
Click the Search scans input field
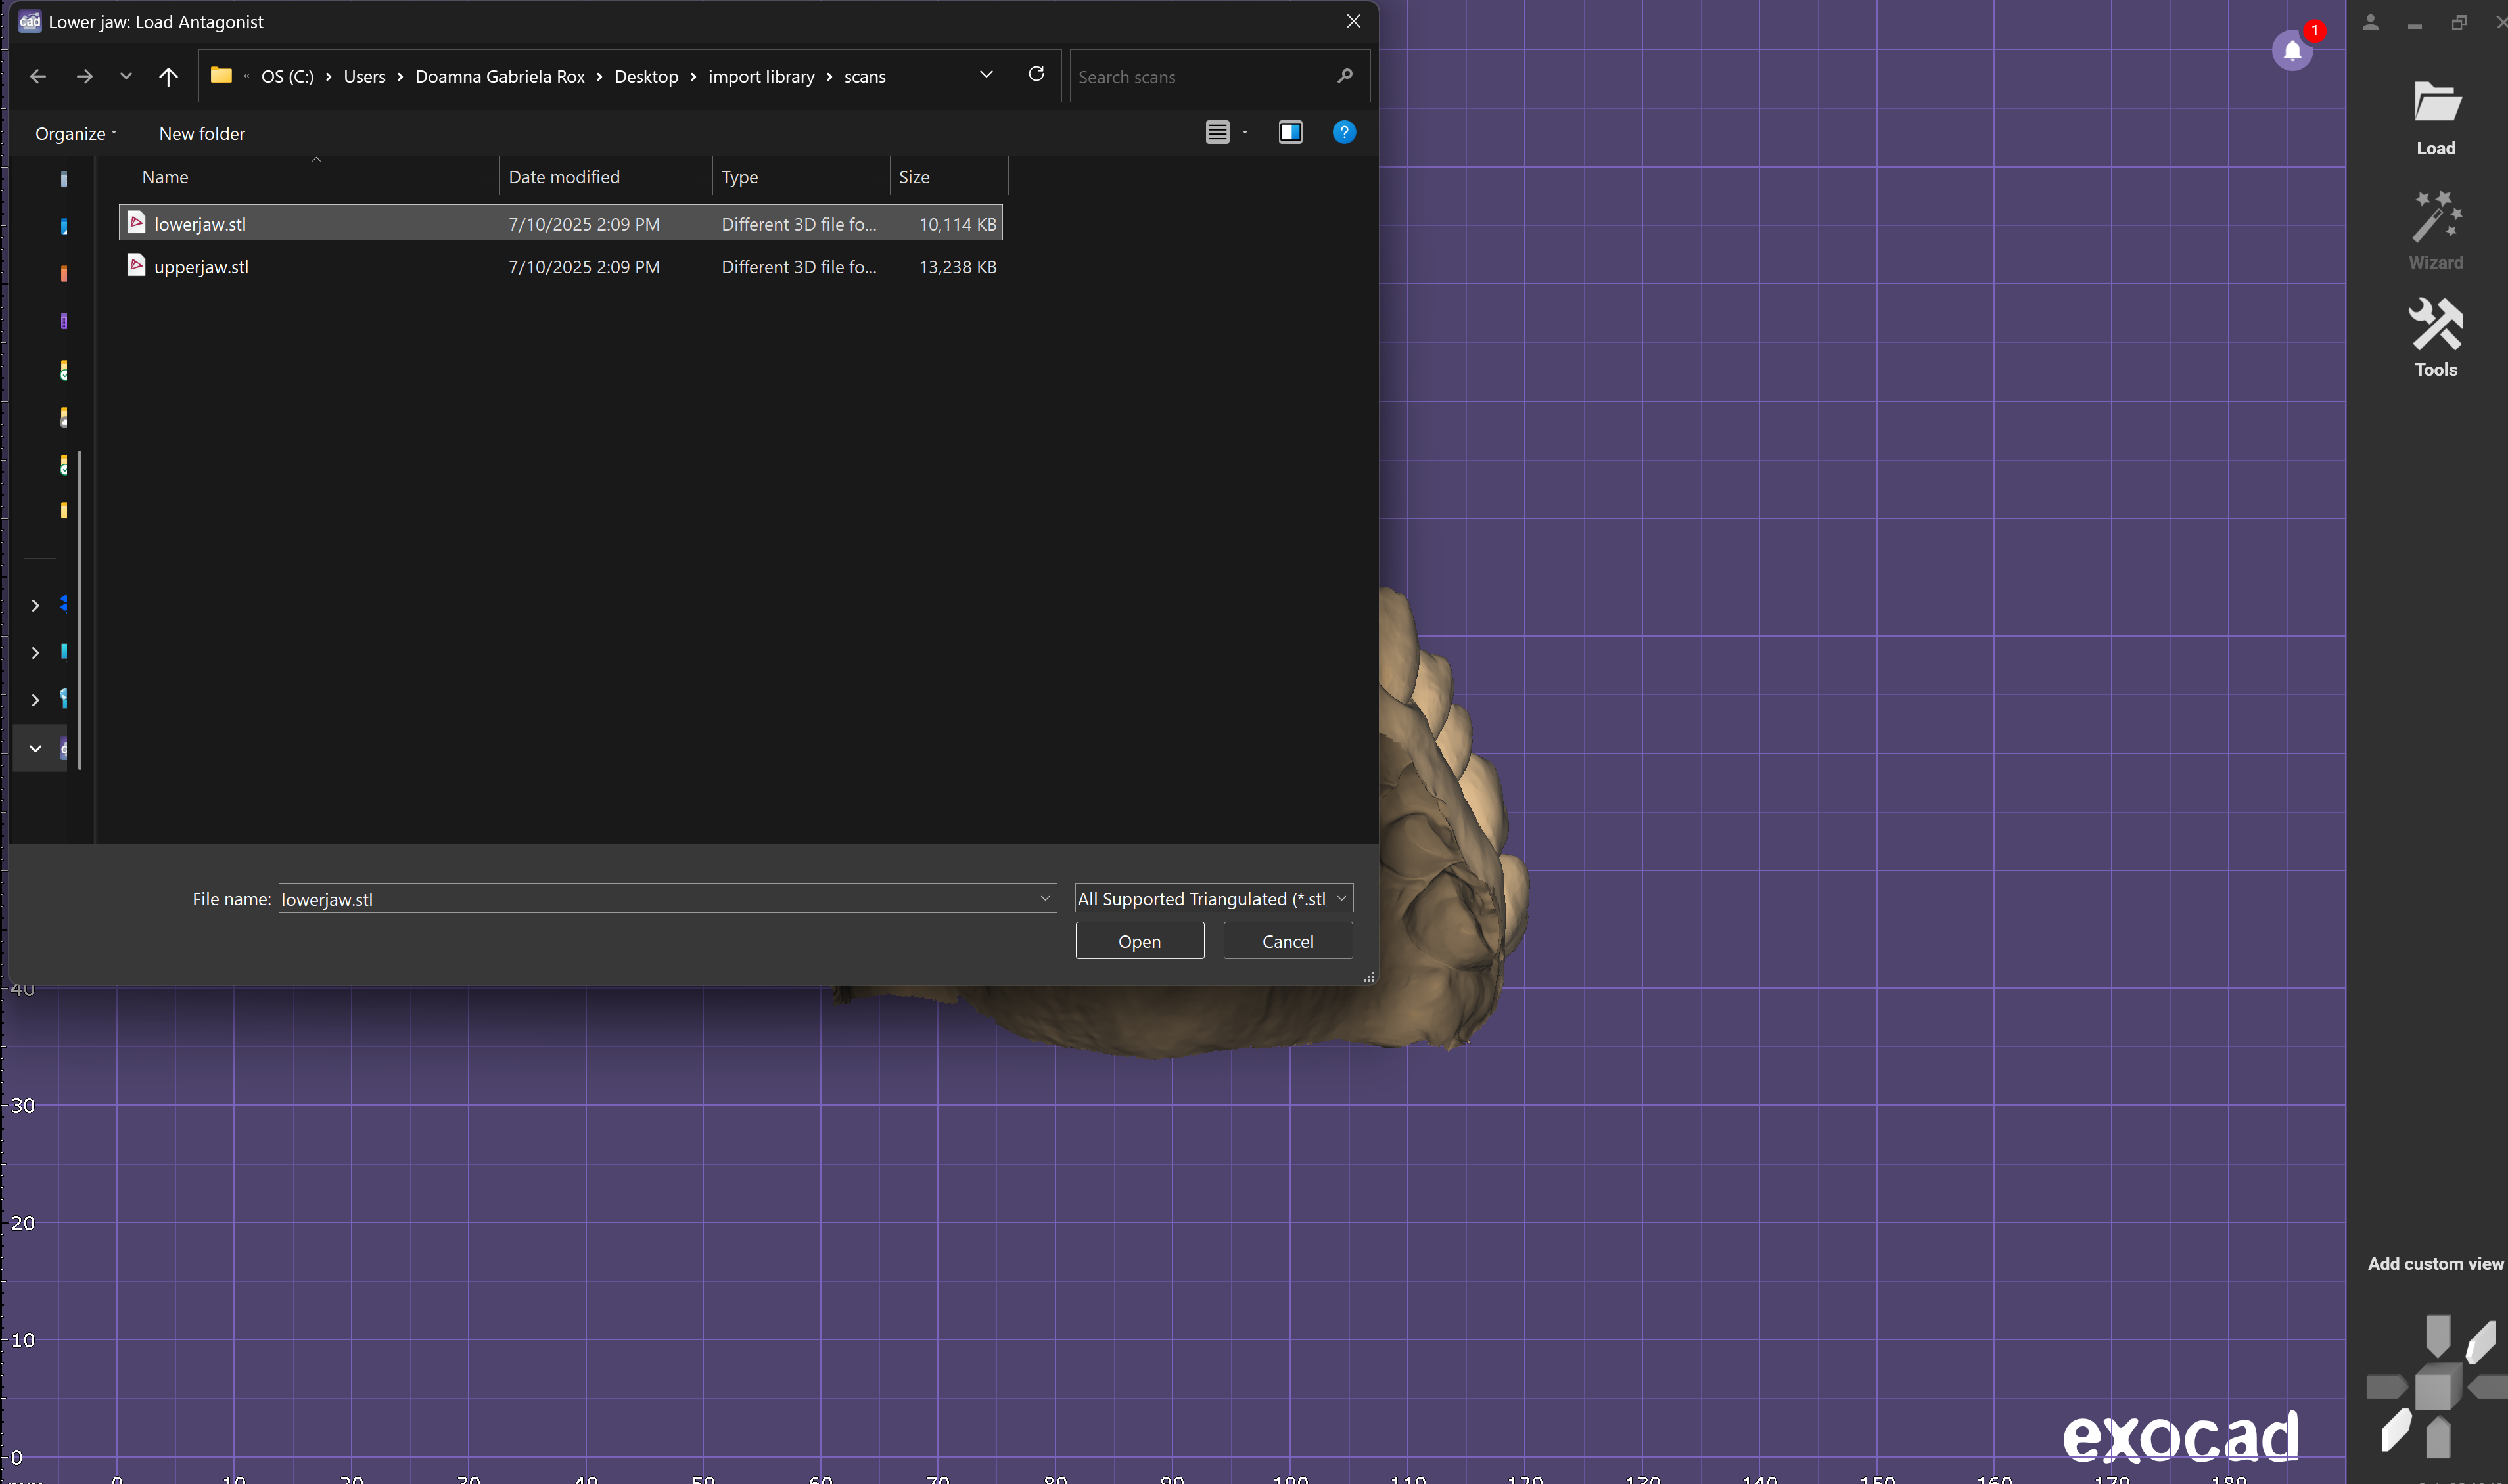pyautogui.click(x=1201, y=77)
